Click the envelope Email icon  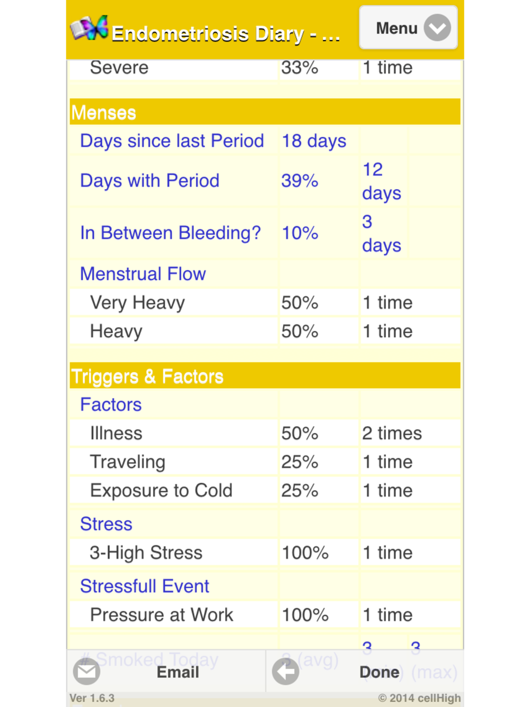[x=86, y=671]
